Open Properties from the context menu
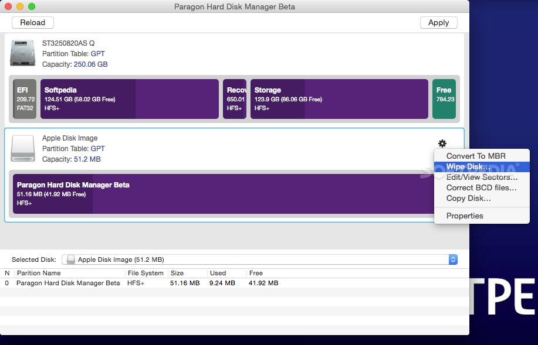 click(465, 216)
